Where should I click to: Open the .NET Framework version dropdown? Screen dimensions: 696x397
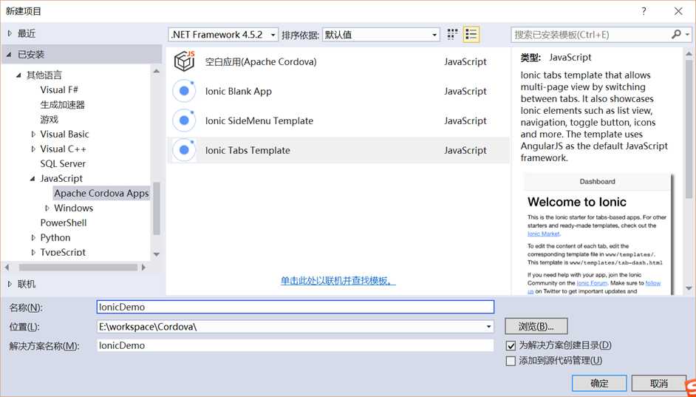point(223,35)
